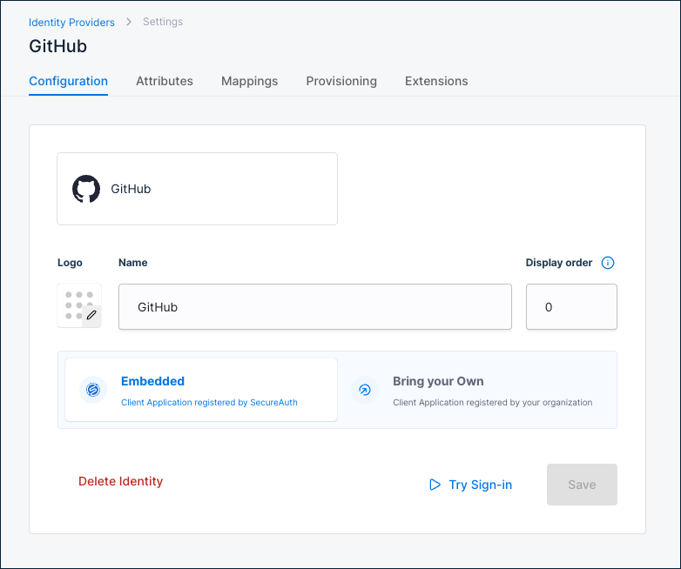This screenshot has width=681, height=569.
Task: Click the Display order label
Action: 558,263
